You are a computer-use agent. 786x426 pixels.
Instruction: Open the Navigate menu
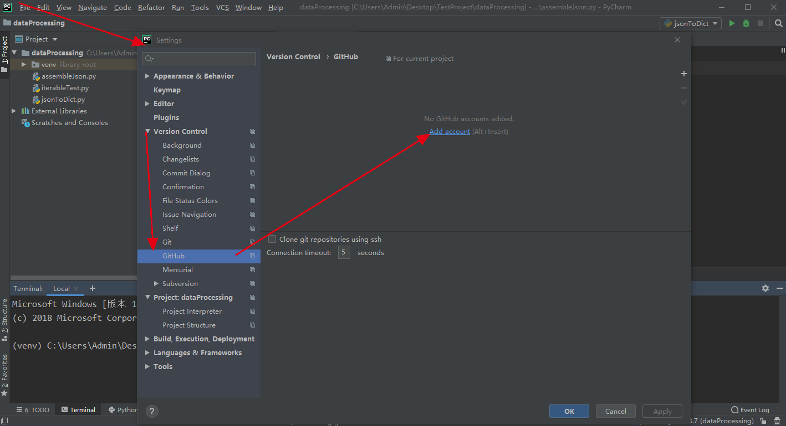point(93,8)
